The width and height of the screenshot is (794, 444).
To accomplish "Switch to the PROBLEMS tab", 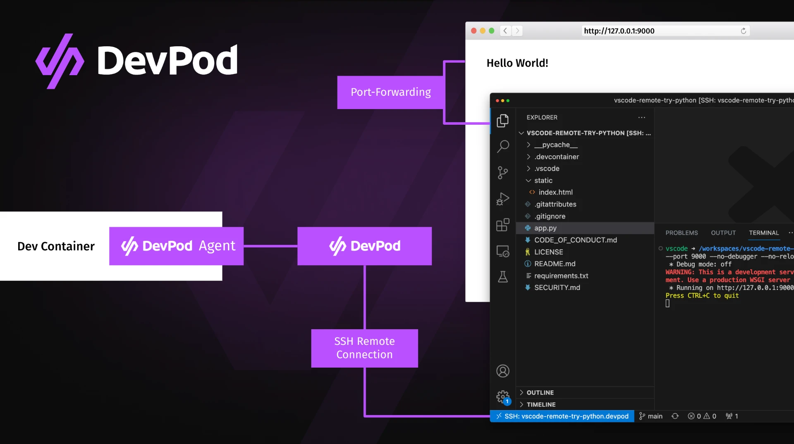I will click(x=681, y=233).
